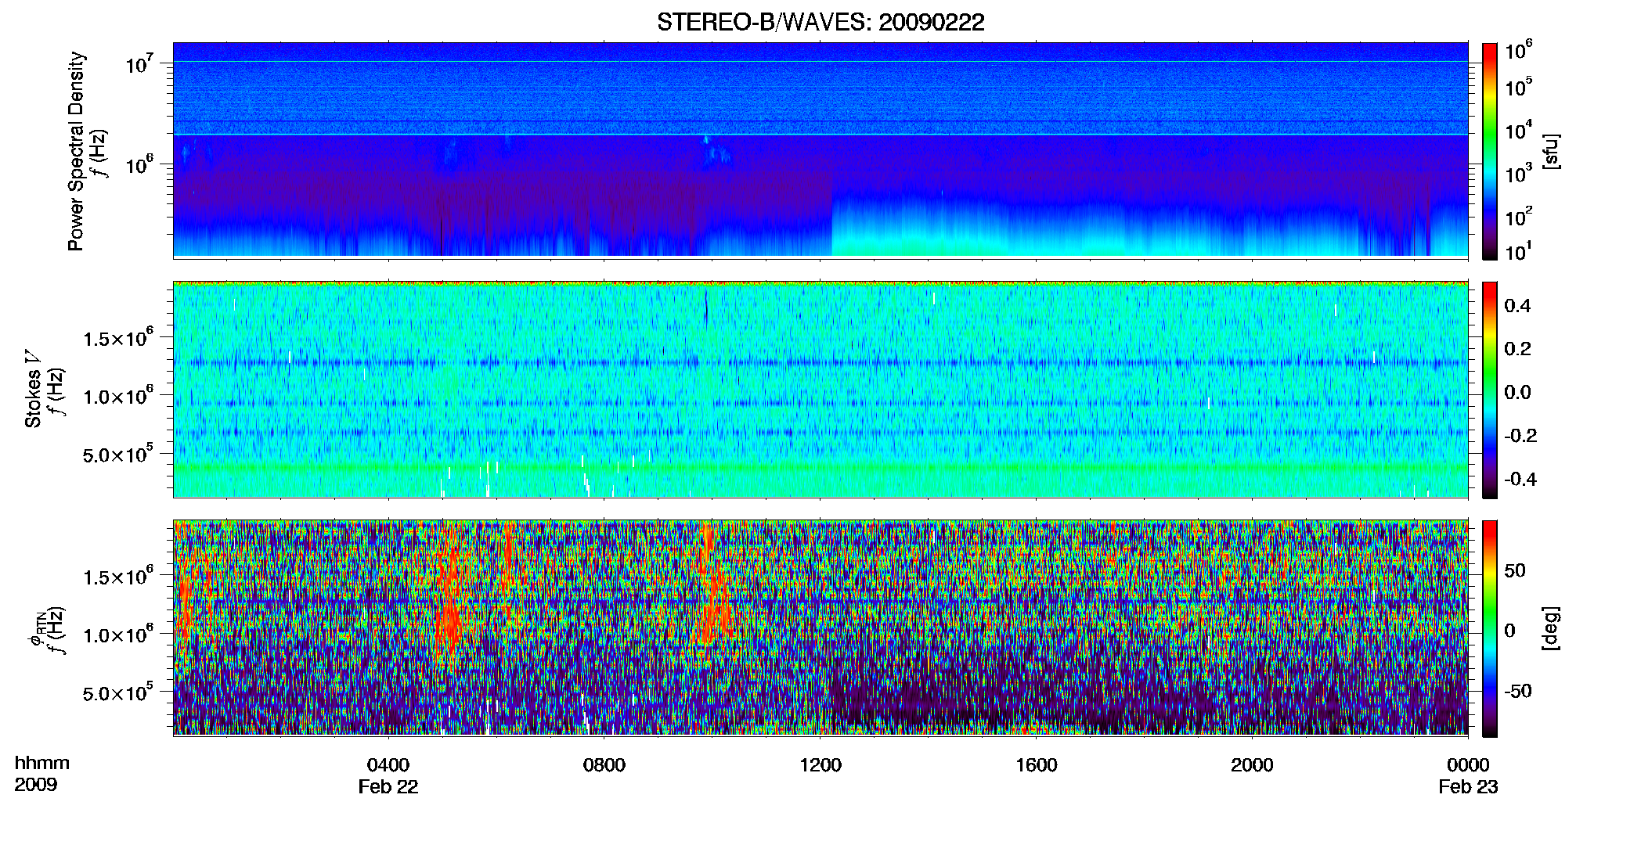
Task: Click the Stokes V spectrogram panel
Action: pyautogui.click(x=820, y=390)
